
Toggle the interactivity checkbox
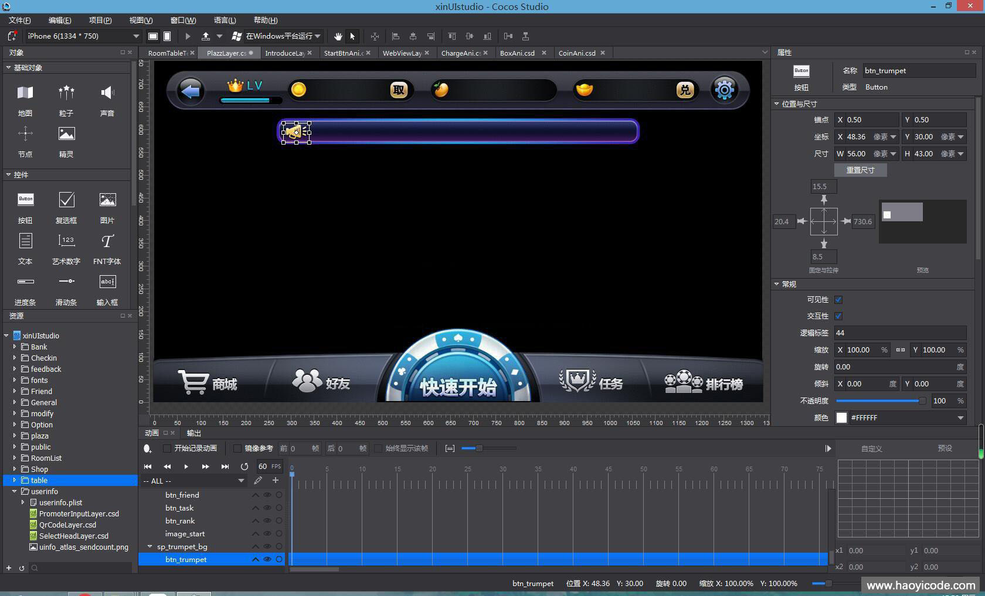(x=838, y=316)
